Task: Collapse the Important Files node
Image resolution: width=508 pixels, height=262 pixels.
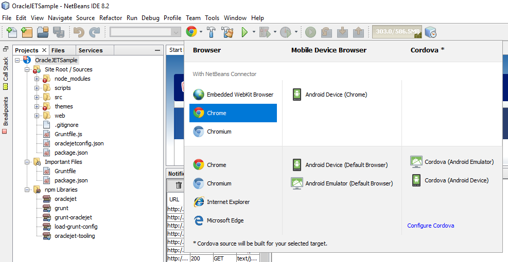Action: pos(27,162)
